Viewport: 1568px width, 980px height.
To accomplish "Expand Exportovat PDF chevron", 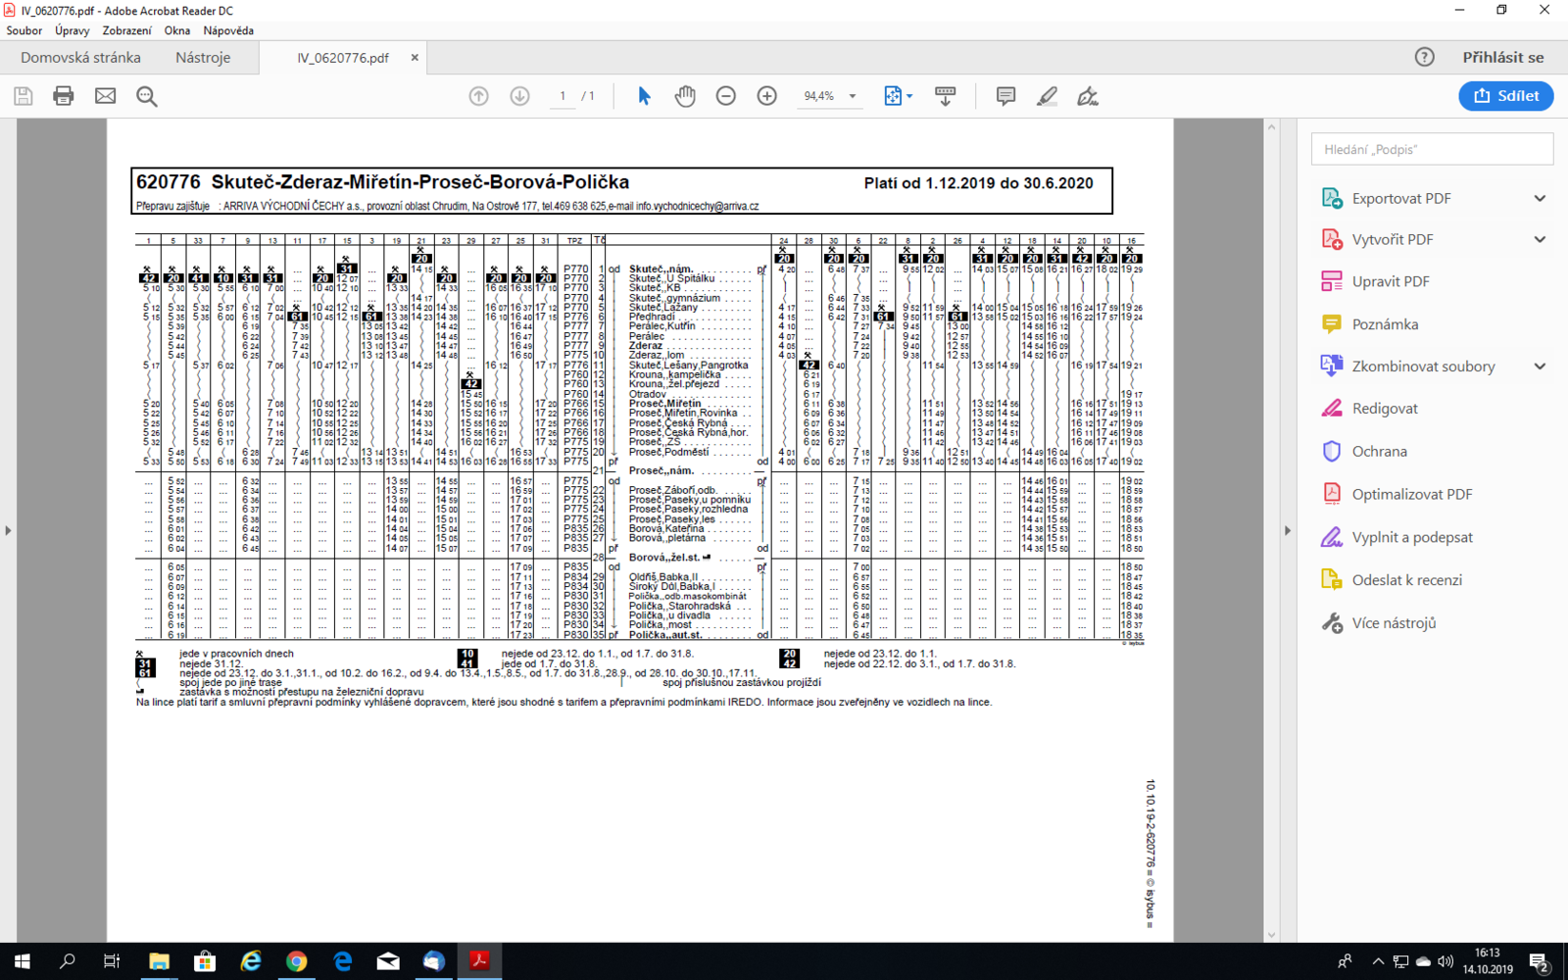I will point(1540,198).
